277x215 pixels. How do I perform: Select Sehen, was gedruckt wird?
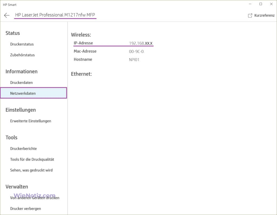click(31, 170)
